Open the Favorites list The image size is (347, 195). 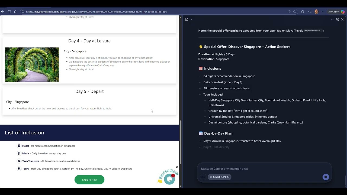[310, 12]
